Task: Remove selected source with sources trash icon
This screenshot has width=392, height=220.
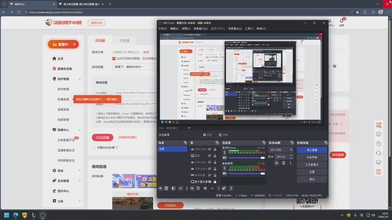Action: point(198,188)
